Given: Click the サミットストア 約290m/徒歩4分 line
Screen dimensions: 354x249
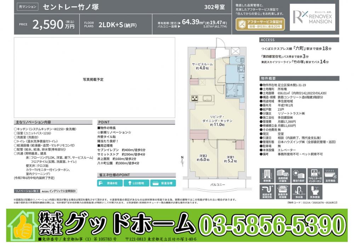Looking at the screenshot, I should [x=121, y=154].
